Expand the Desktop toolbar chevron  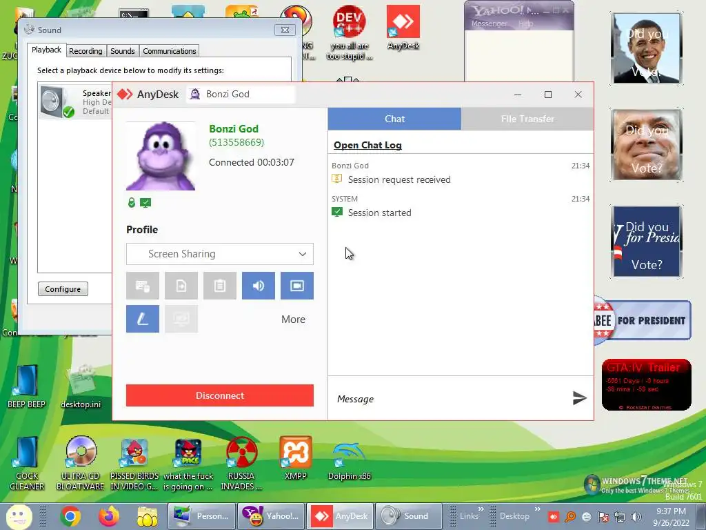point(537,509)
